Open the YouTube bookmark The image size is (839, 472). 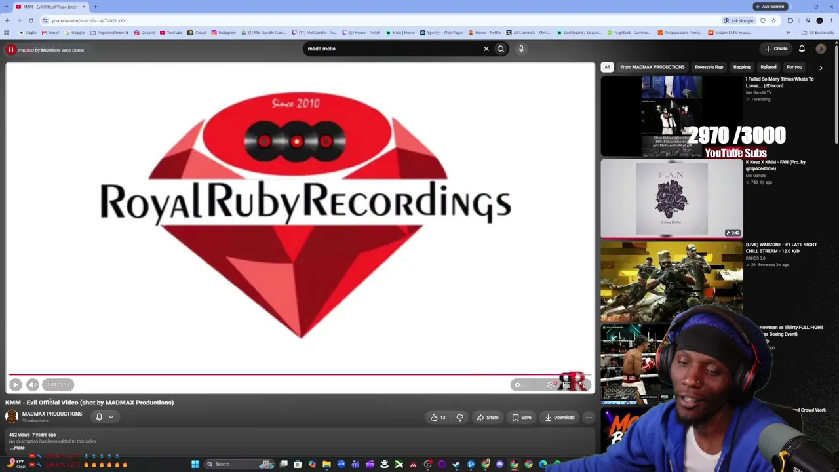(171, 33)
